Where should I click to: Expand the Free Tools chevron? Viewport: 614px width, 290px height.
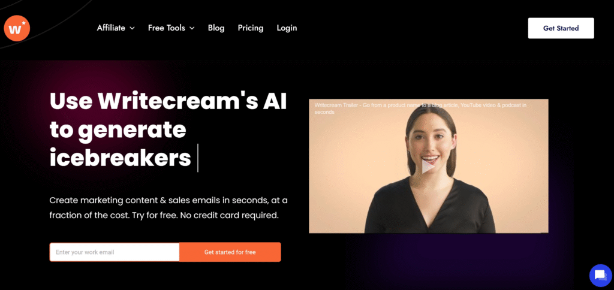(x=192, y=28)
